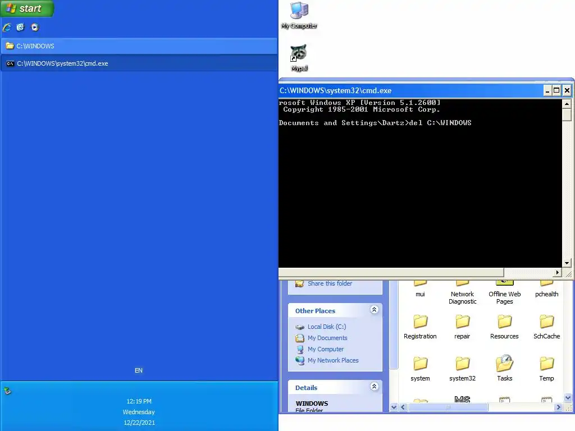
Task: Open Local Disk (C:) link
Action: (326, 327)
